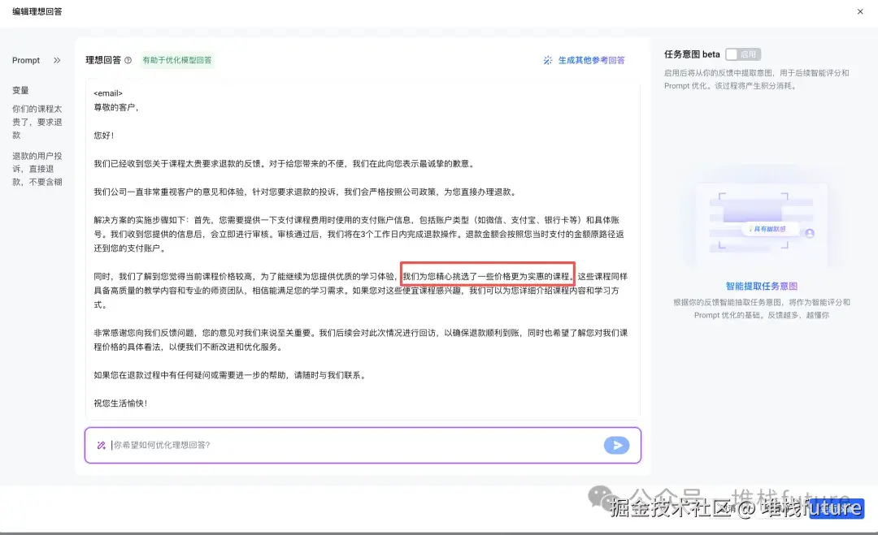
Task: Click the sparkle icon beside 生成其他参考回答
Action: pyautogui.click(x=549, y=60)
